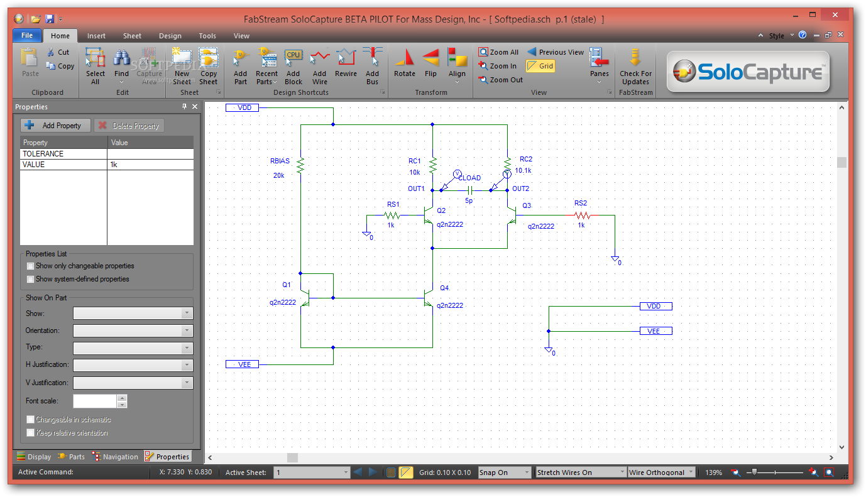
Task: Click the Add Property button
Action: 55,126
